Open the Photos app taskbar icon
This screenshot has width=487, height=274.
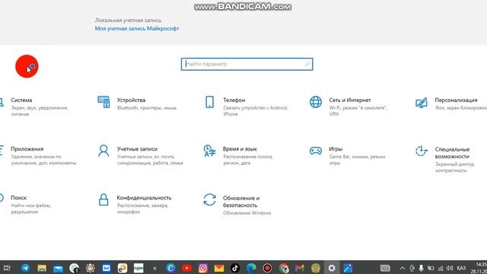coord(348,268)
